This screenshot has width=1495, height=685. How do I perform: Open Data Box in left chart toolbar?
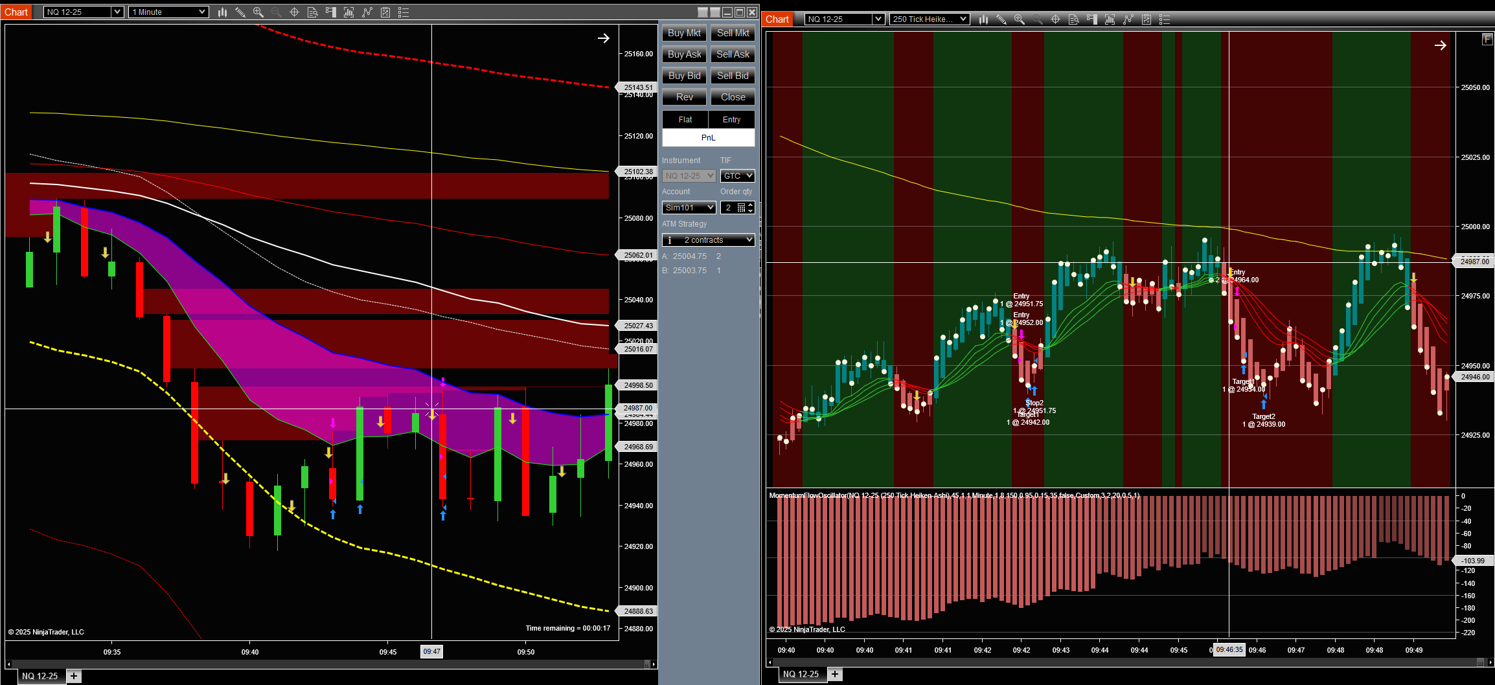[x=313, y=12]
